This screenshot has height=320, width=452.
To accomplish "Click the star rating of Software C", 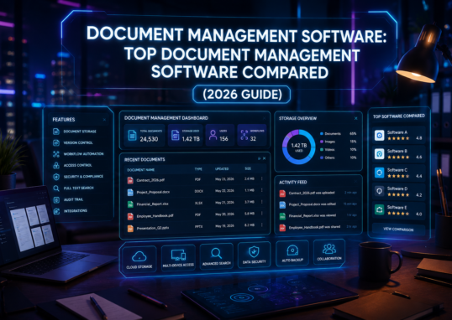I will coord(398,176).
